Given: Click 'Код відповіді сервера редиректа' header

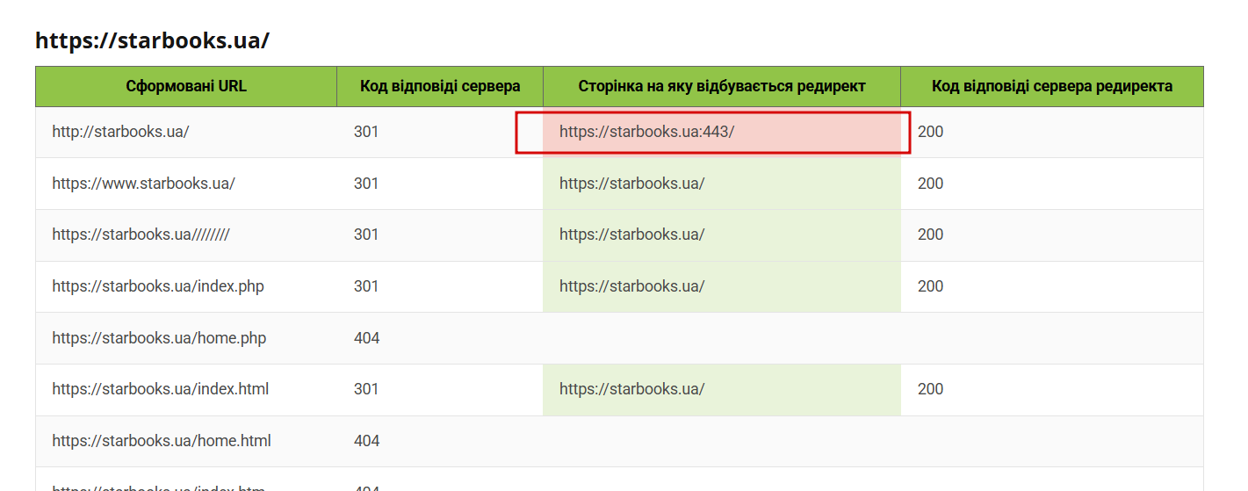Looking at the screenshot, I should [x=1052, y=86].
